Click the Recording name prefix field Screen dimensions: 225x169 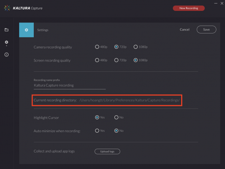[x=70, y=85]
